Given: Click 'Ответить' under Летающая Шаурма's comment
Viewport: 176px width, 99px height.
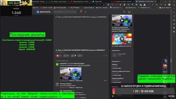Looking at the screenshot, I should (x=72, y=87).
